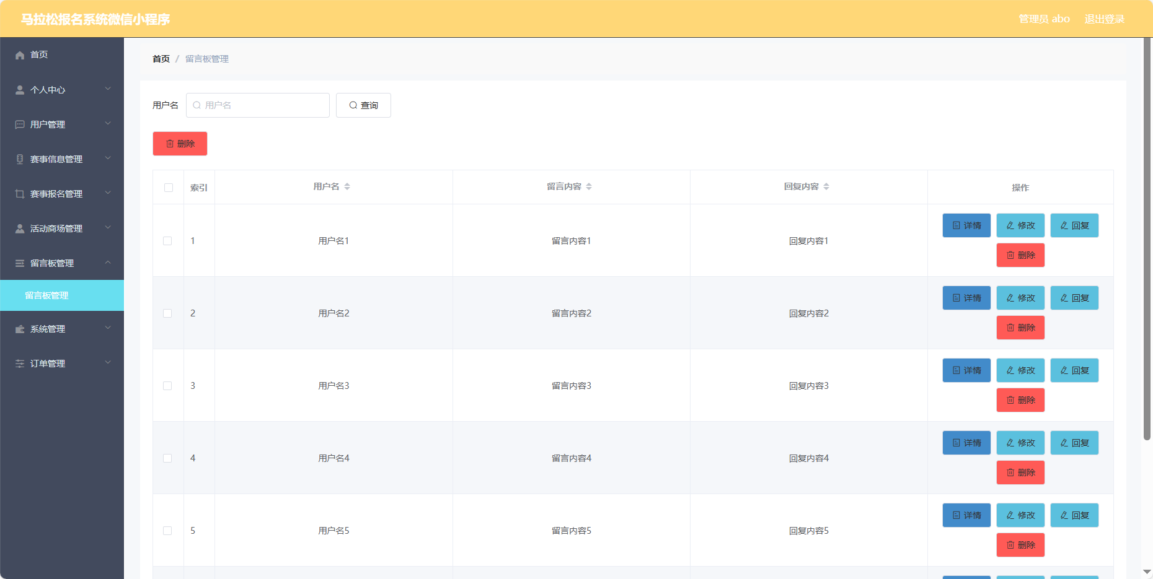Open 详情 for 用户名1
The image size is (1153, 579).
pyautogui.click(x=966, y=225)
